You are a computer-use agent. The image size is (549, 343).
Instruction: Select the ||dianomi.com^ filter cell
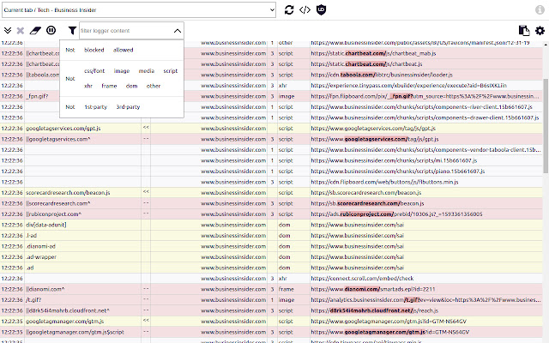(82, 290)
